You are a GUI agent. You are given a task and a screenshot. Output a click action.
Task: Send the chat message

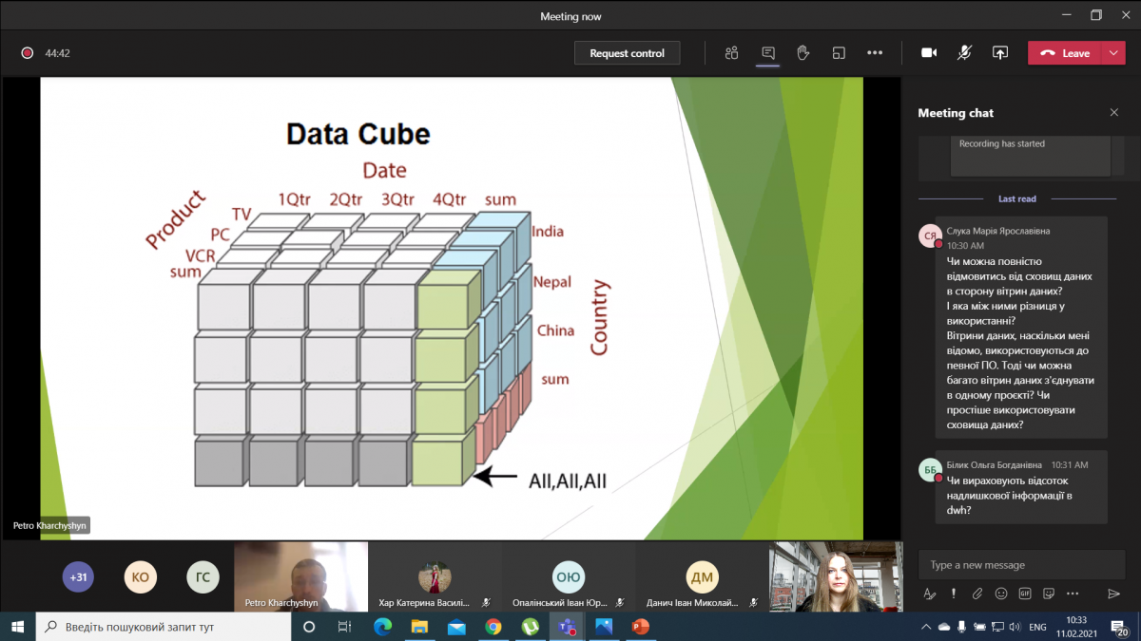(1113, 594)
